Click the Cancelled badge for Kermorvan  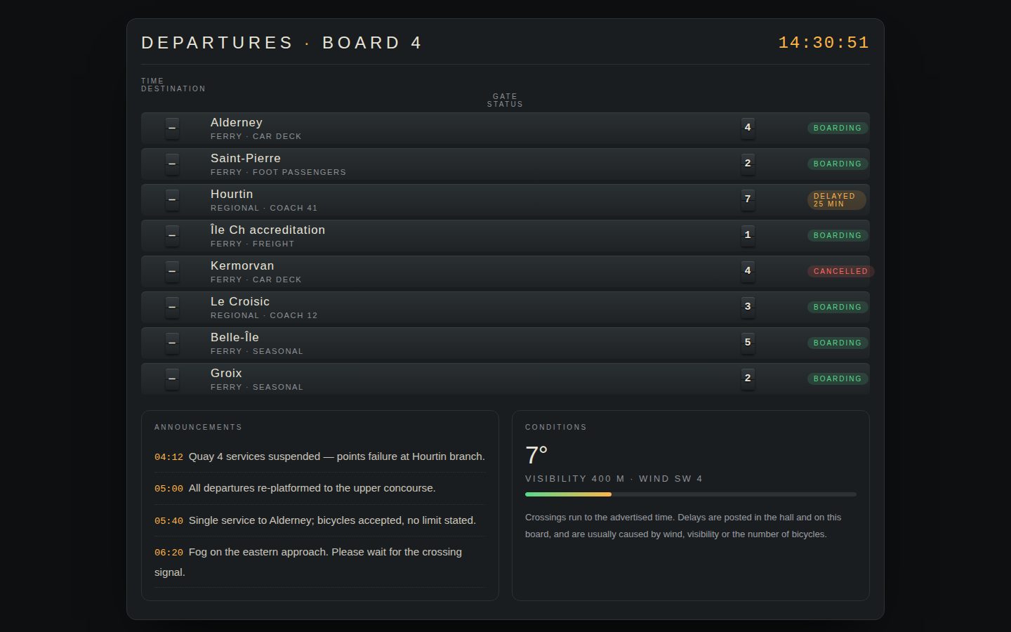click(840, 271)
